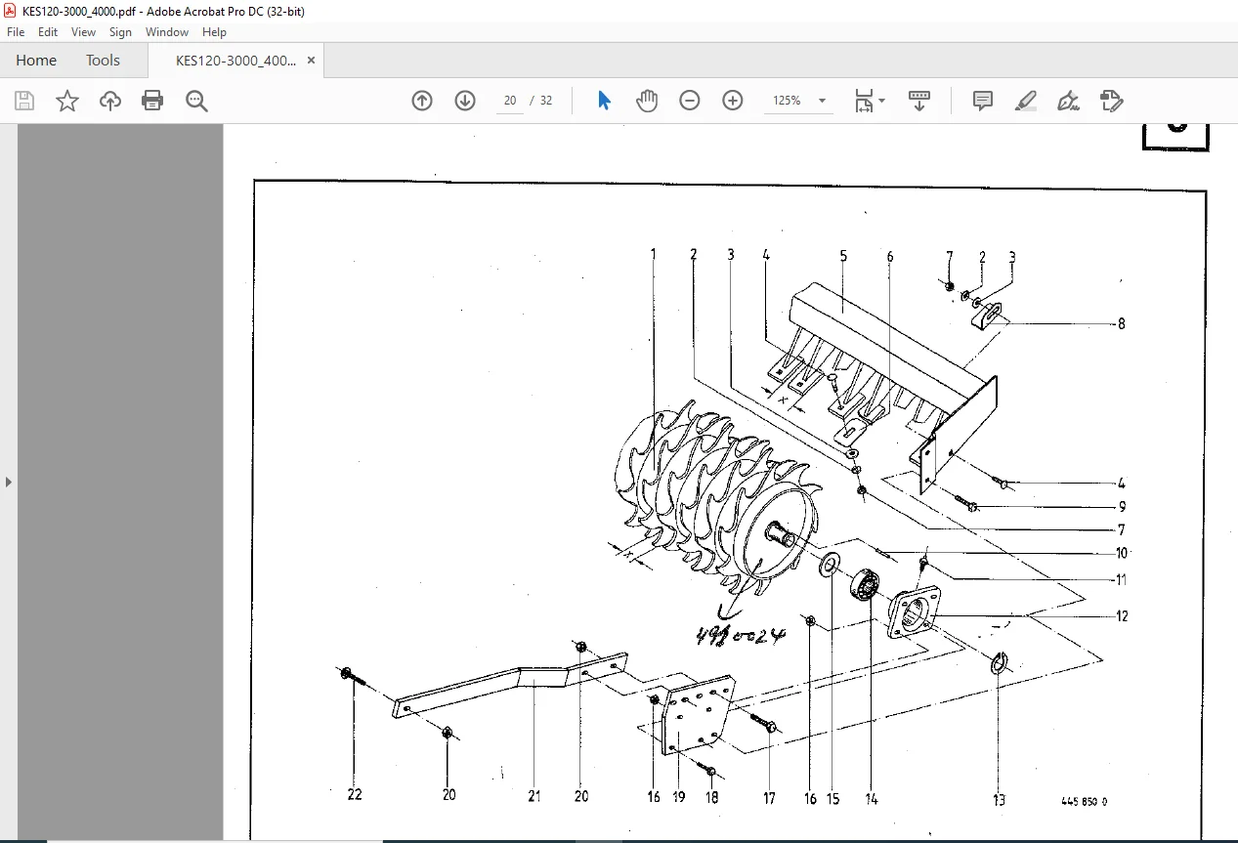1238x843 pixels.
Task: Open the fit page options icon
Action: (x=870, y=101)
